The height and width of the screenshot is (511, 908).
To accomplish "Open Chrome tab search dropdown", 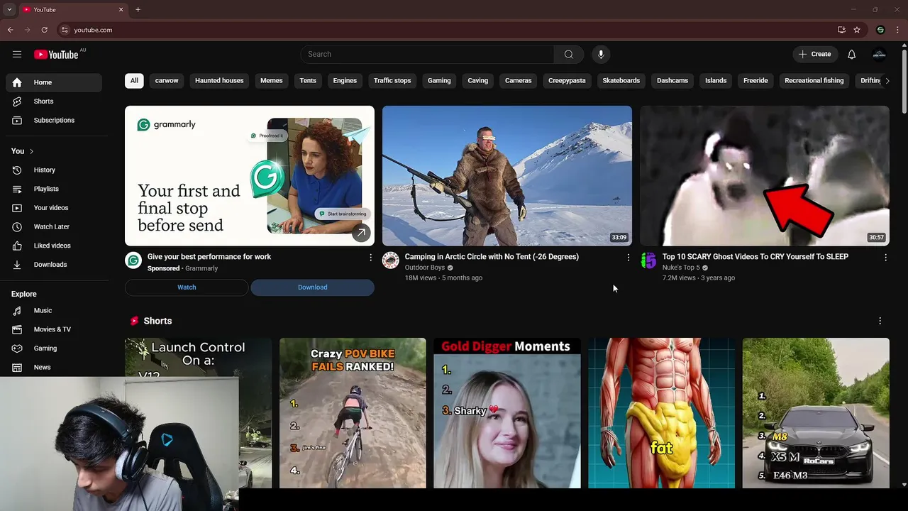I will pos(9,9).
